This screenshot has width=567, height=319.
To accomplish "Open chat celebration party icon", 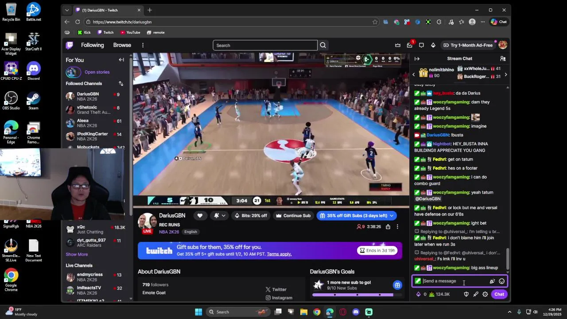I will pos(492,281).
